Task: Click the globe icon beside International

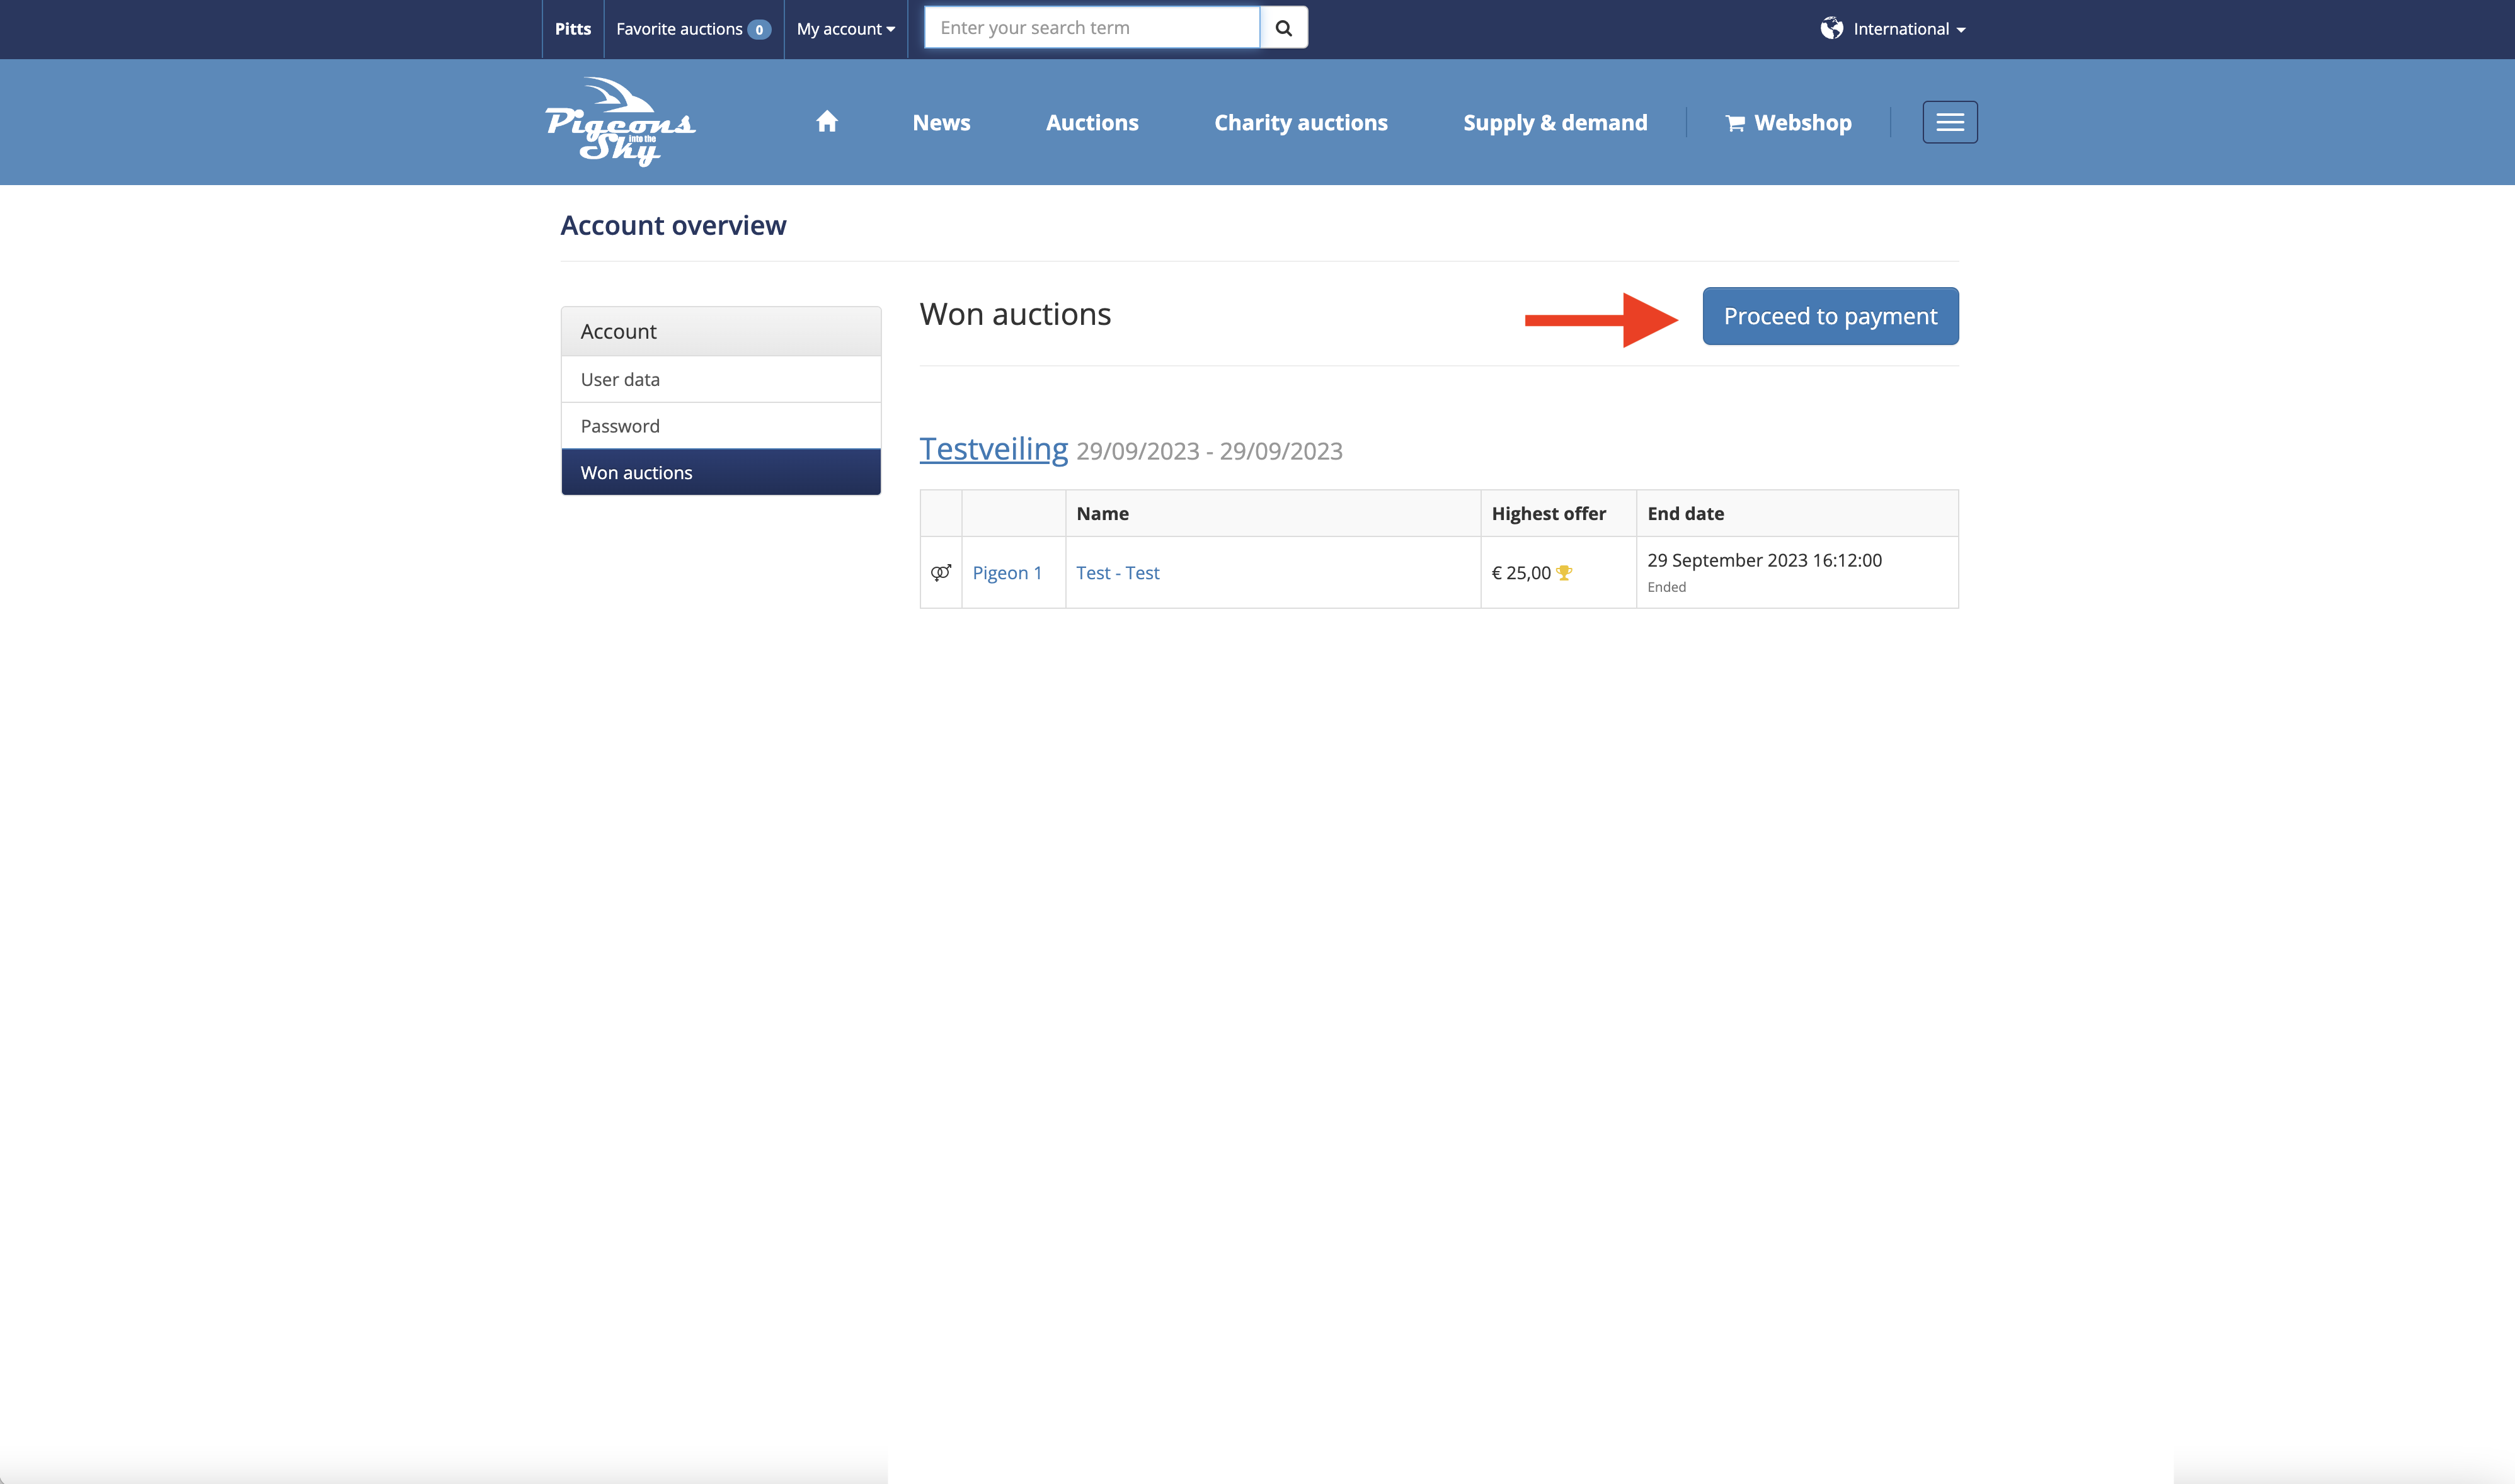Action: point(1831,28)
